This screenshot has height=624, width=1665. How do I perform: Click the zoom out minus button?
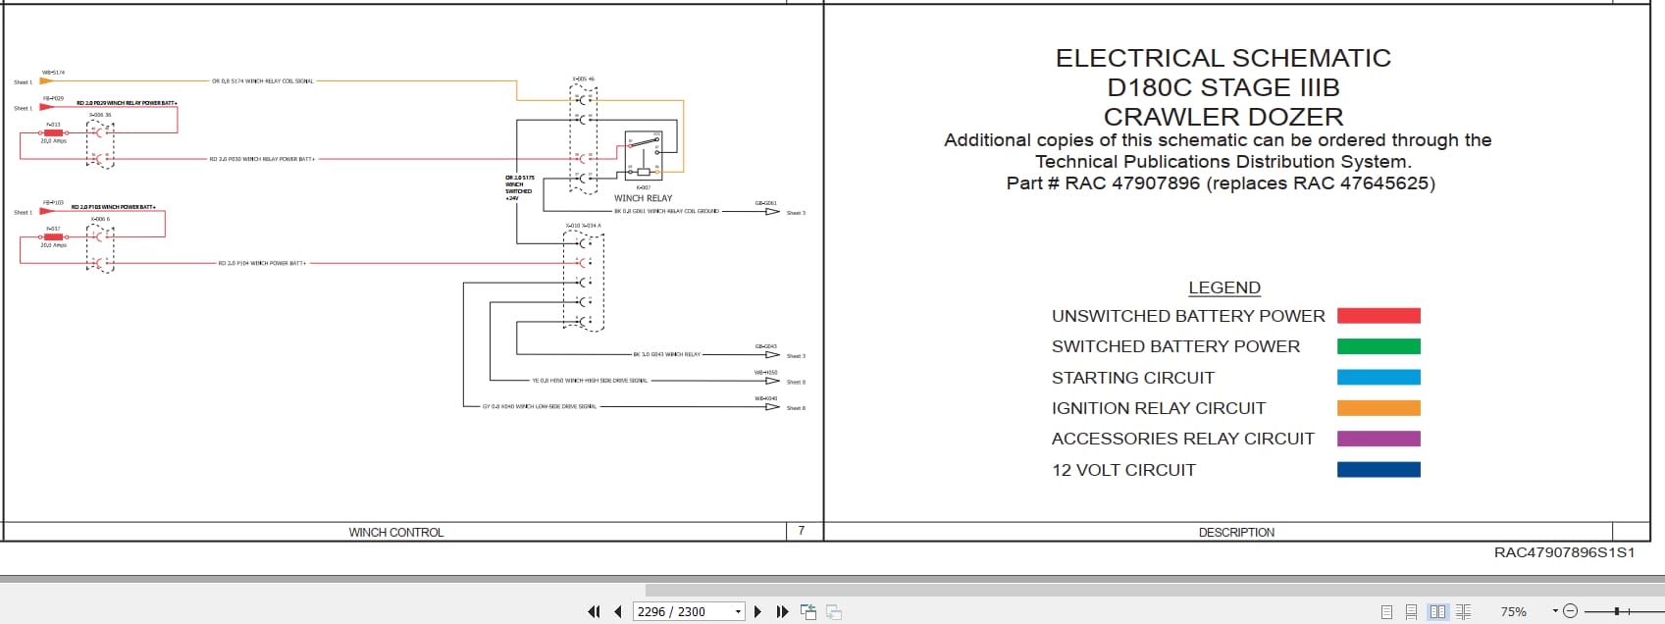coord(1570,611)
